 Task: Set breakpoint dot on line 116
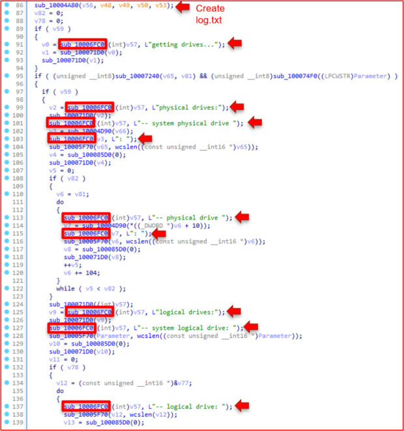(x=7, y=241)
